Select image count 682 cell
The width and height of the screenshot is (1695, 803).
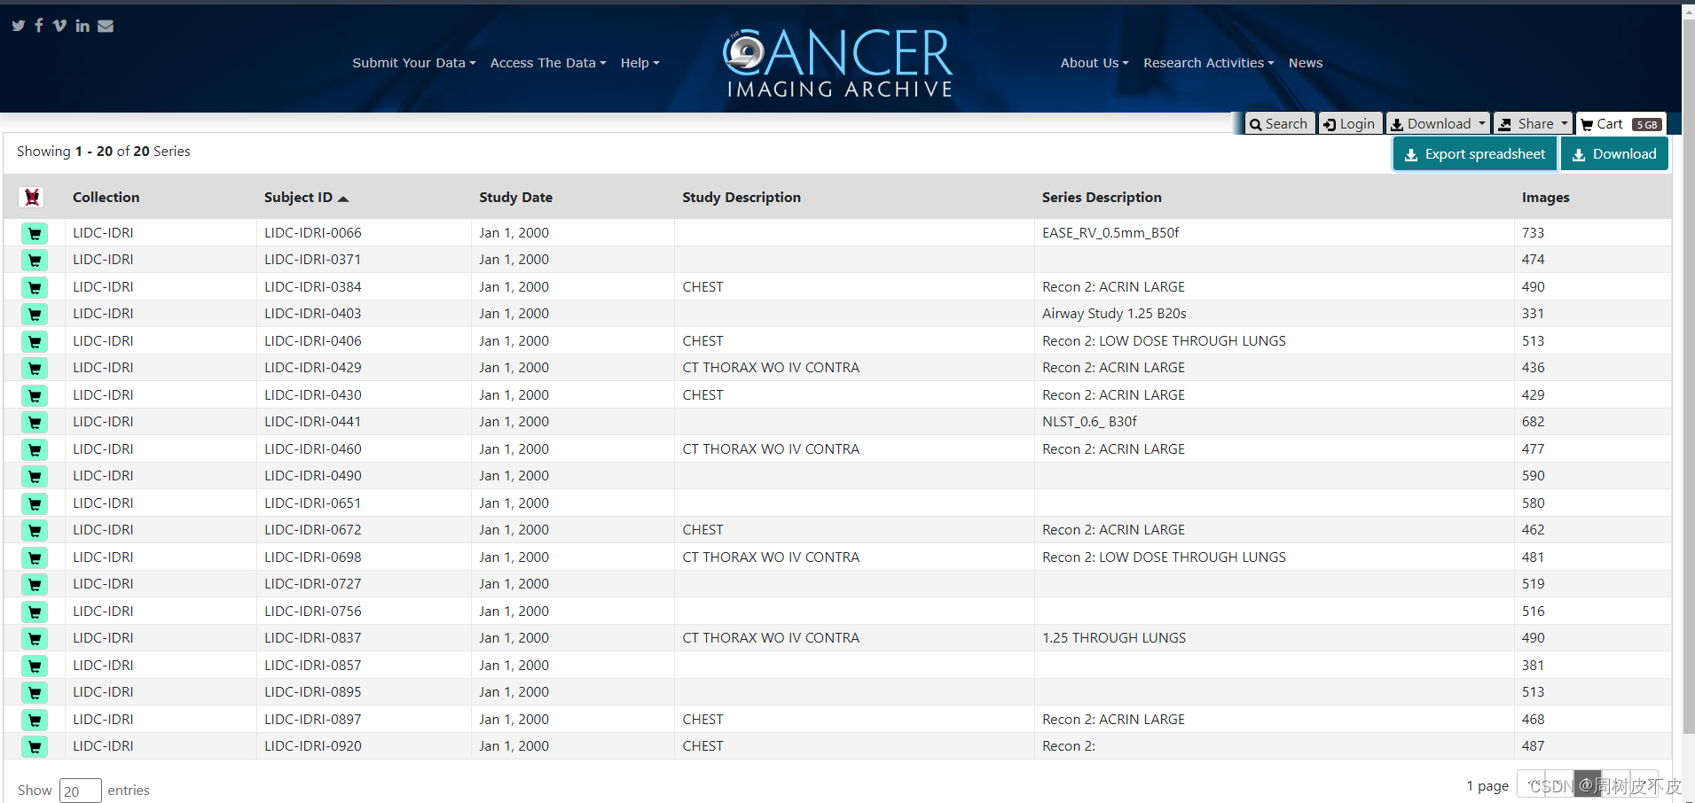coord(1533,422)
